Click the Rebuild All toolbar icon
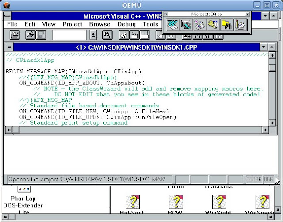The width and height of the screenshot is (283, 222). point(145,35)
